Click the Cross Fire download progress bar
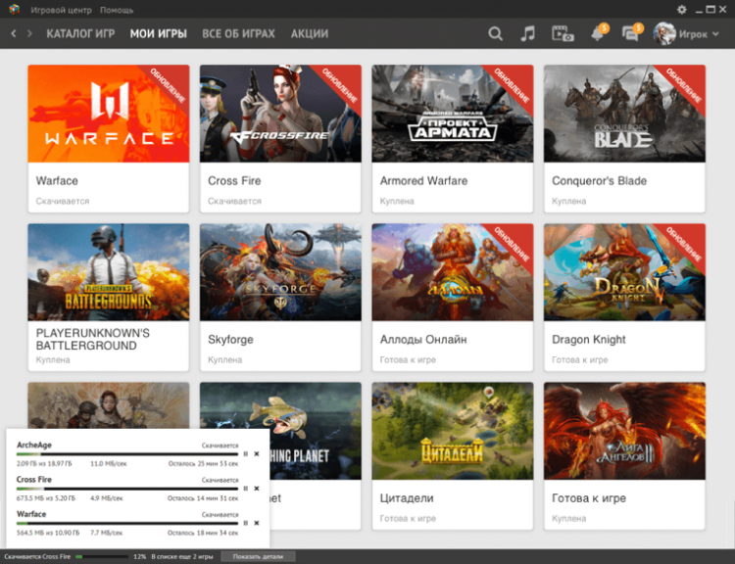Viewport: 735px width, 564px height. coord(127,488)
